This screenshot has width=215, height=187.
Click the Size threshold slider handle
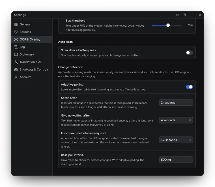pyautogui.click(x=168, y=25)
